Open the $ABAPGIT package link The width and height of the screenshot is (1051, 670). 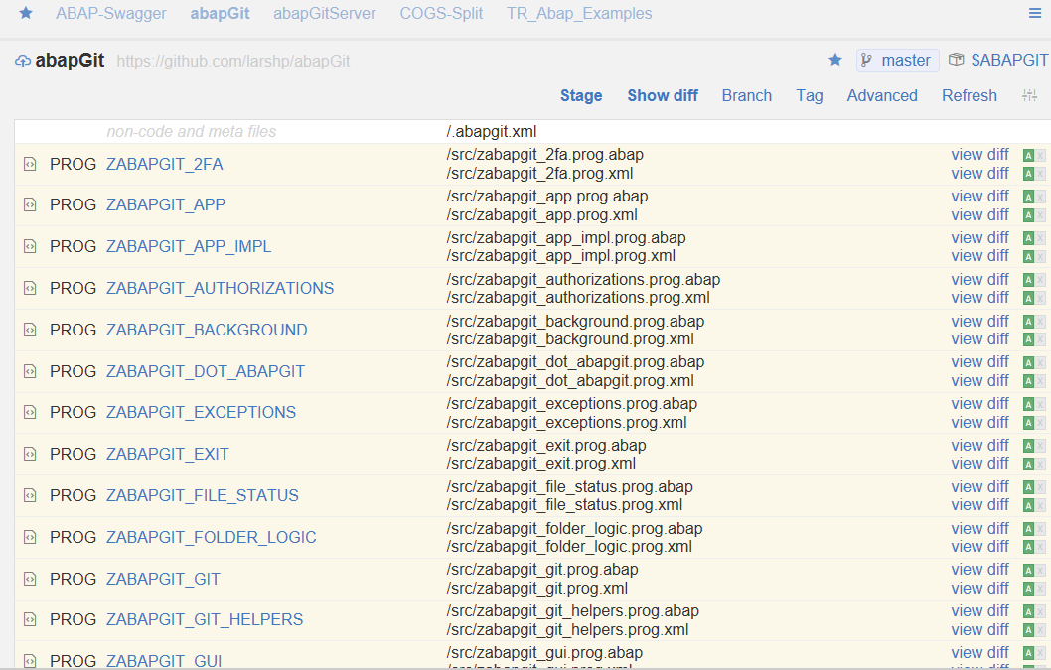pyautogui.click(x=1009, y=61)
